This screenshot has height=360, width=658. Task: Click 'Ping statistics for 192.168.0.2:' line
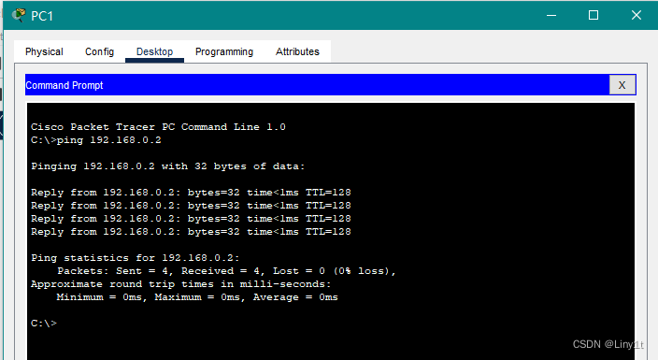click(x=136, y=258)
